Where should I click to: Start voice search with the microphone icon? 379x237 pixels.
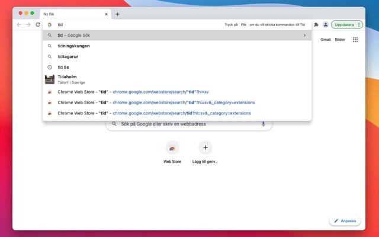tap(263, 124)
